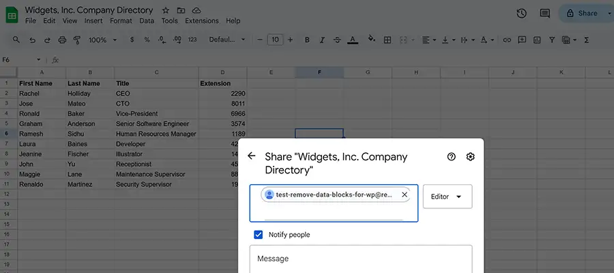Select column header C
The width and height of the screenshot is (614, 273).
[156, 72]
